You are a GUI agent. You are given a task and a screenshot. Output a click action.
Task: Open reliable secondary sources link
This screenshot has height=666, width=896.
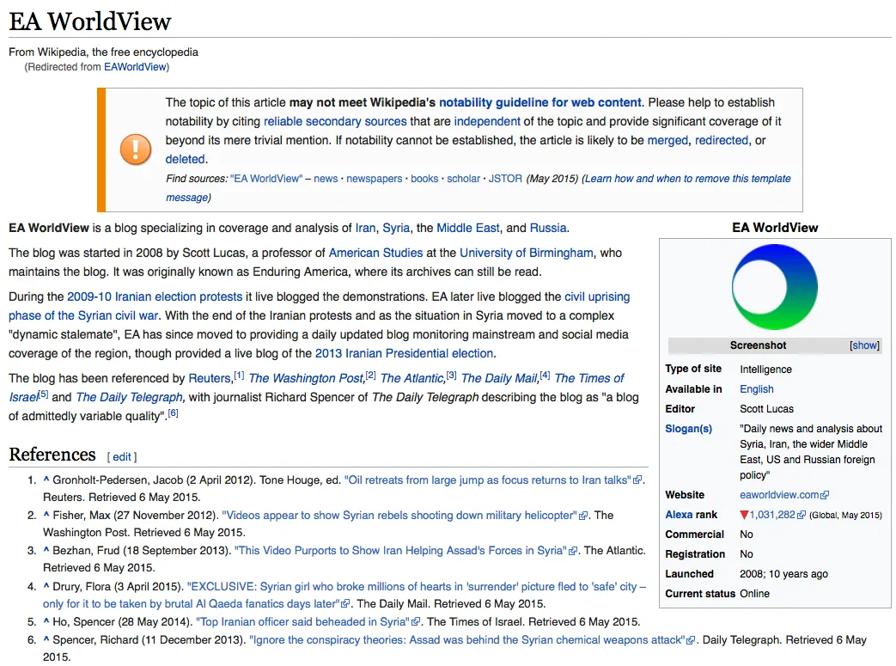click(x=335, y=121)
